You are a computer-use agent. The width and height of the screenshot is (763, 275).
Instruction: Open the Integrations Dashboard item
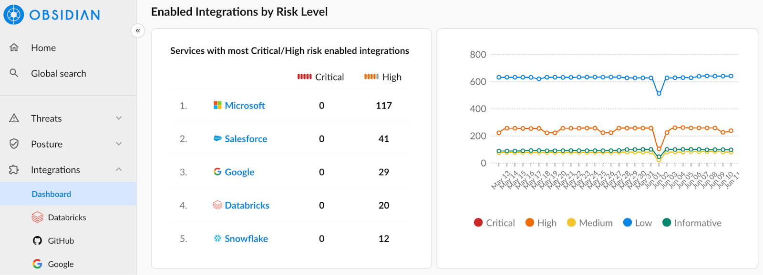tap(68, 194)
